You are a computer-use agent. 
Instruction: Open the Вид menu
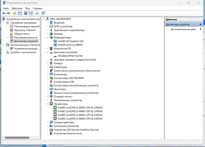(x=27, y=8)
